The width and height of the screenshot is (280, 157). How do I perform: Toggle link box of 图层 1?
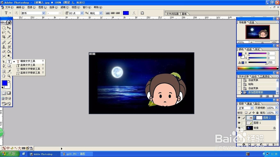pyautogui.click(x=244, y=123)
